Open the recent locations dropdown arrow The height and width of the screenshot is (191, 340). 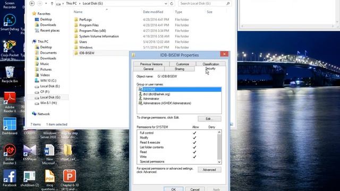coord(46,4)
